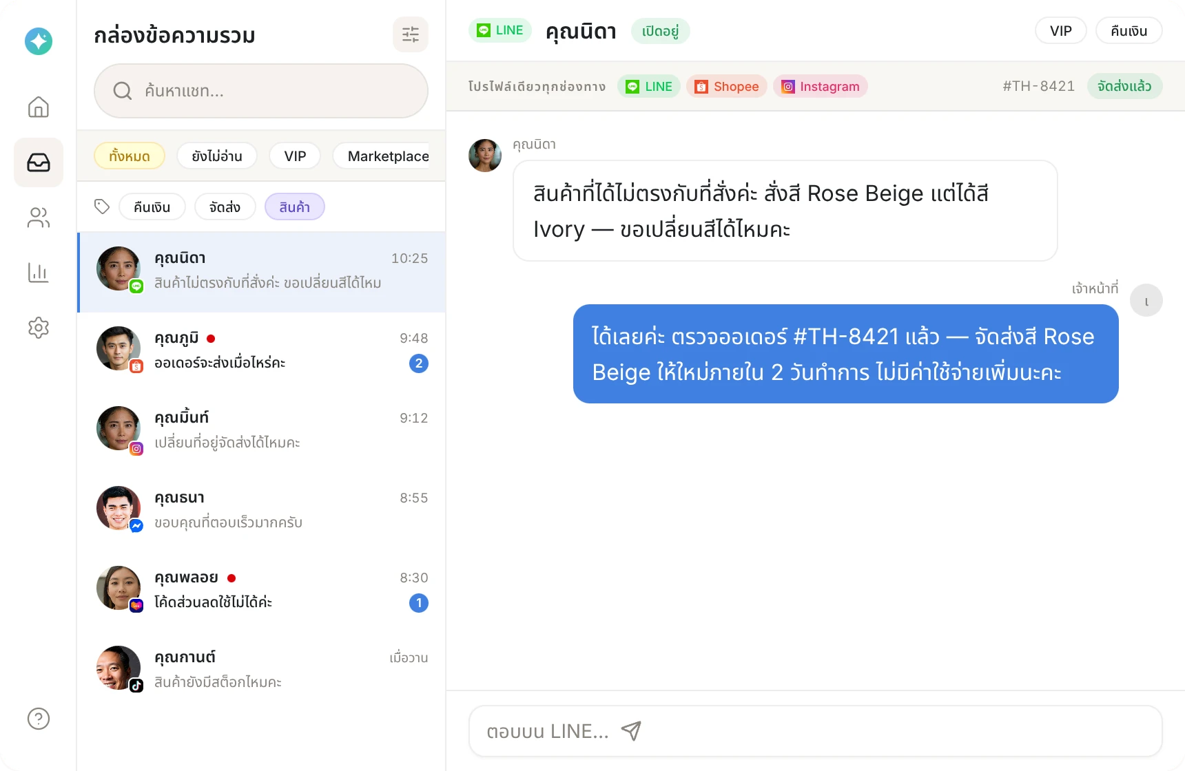Screen dimensions: 1185x771
Task: Click the customer message about Rose Beige
Action: 785,211
